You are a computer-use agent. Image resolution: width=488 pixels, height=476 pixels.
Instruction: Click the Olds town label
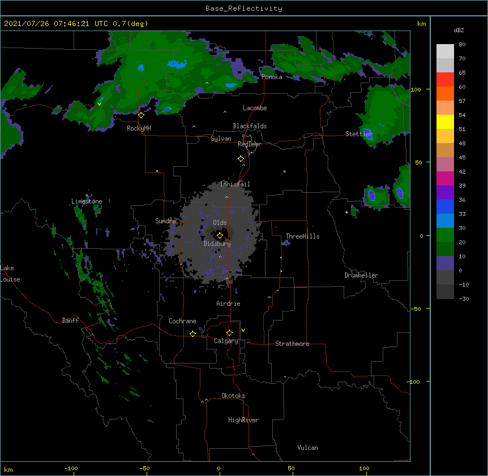pyautogui.click(x=220, y=223)
